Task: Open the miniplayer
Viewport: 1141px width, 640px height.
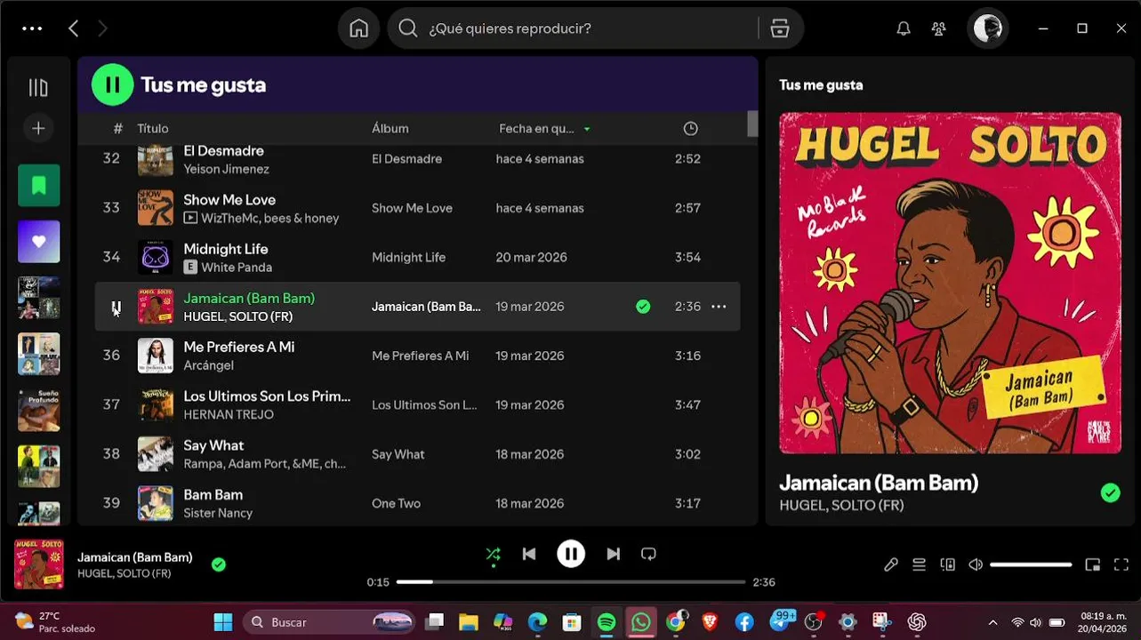Action: click(x=1093, y=564)
